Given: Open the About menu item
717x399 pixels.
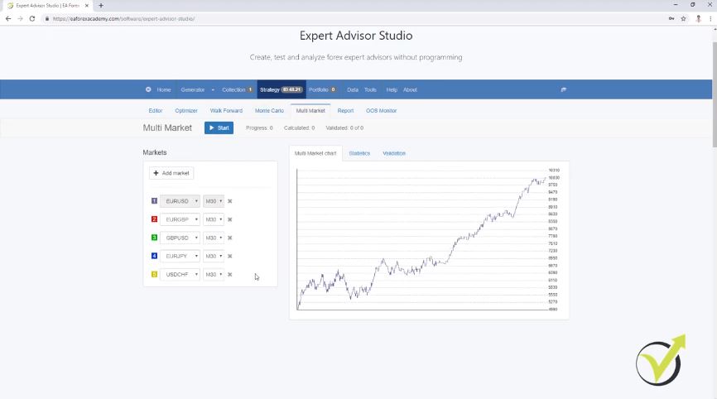Looking at the screenshot, I should (410, 90).
